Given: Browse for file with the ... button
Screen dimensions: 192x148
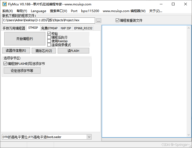Looking at the screenshot, I should click(x=99, y=21).
